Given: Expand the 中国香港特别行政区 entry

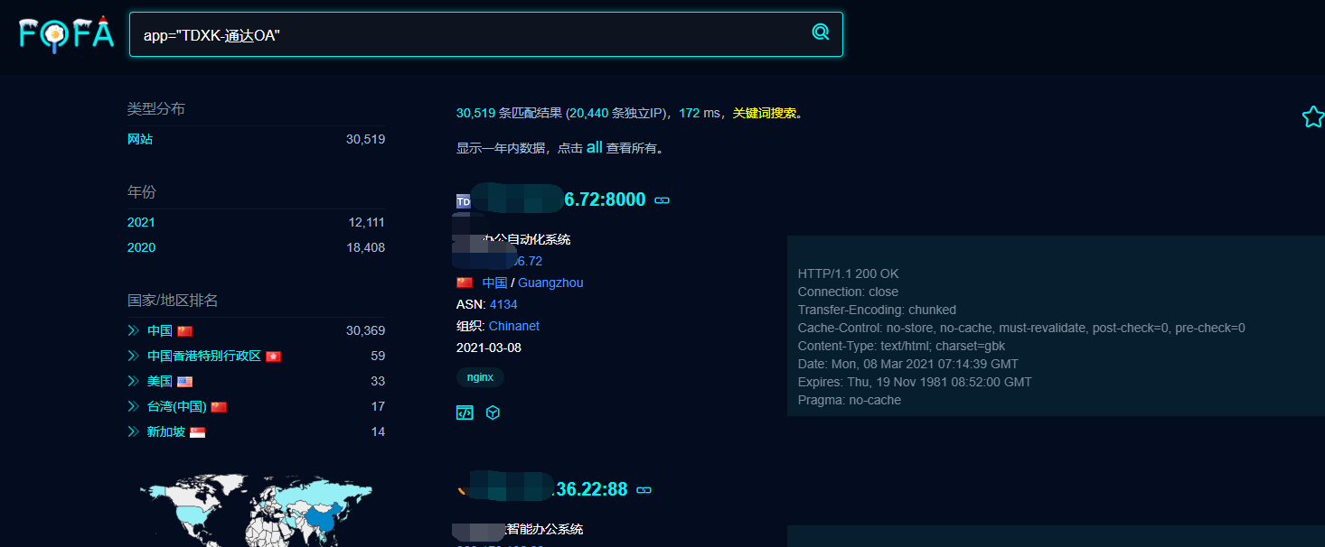Looking at the screenshot, I should click(133, 356).
